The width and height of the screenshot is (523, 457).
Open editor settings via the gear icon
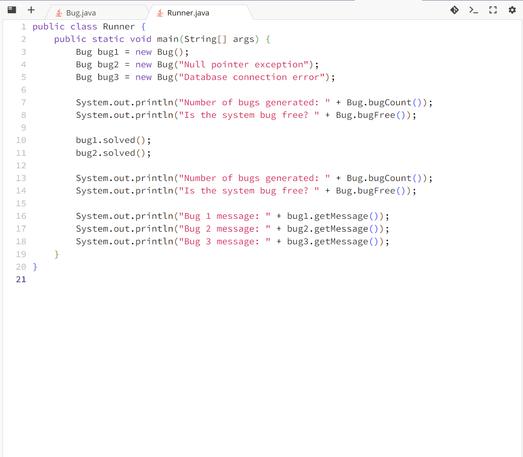[x=512, y=10]
